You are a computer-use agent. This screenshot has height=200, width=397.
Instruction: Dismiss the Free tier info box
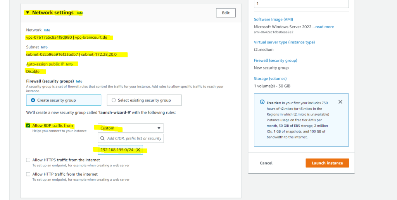click(340, 102)
